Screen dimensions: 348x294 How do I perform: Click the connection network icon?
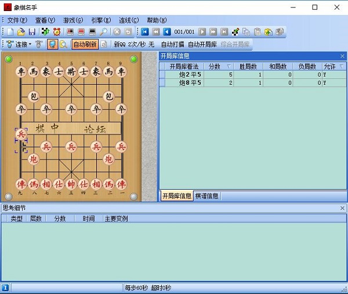[10, 45]
